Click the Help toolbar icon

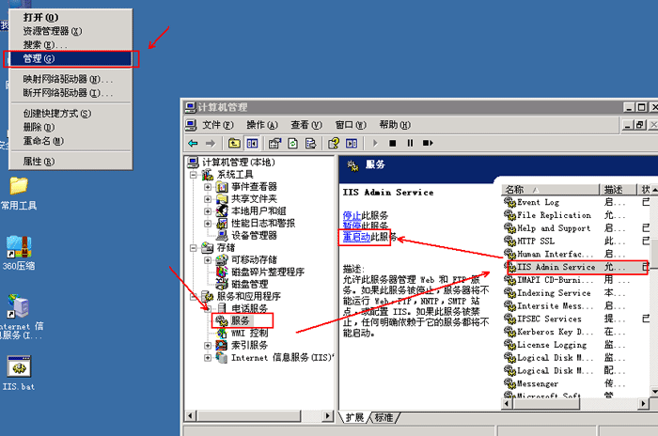[335, 143]
